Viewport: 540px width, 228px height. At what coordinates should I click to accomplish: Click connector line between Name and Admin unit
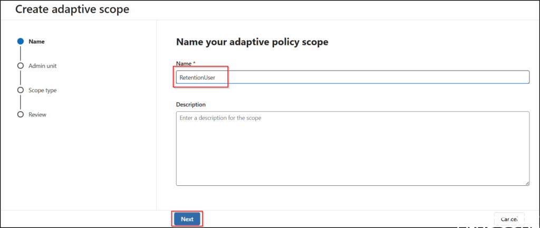(x=21, y=53)
